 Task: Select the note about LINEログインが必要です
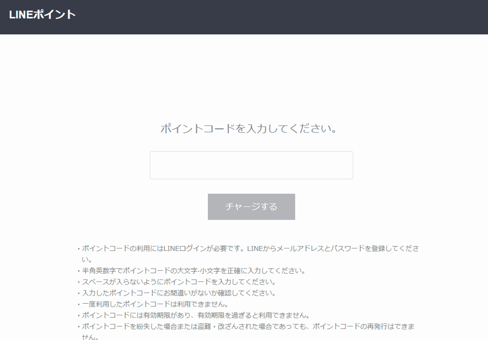[248, 254]
